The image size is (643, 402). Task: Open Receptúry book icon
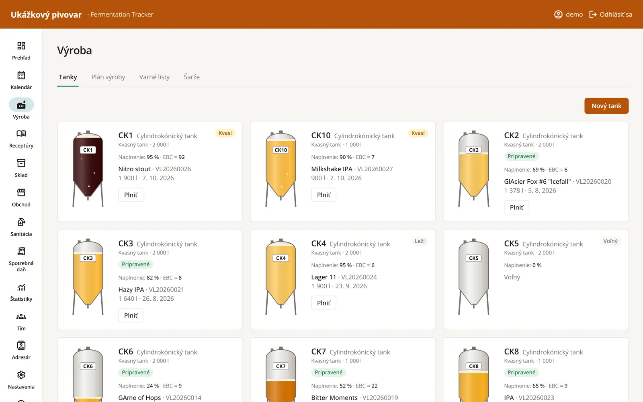pos(21,133)
